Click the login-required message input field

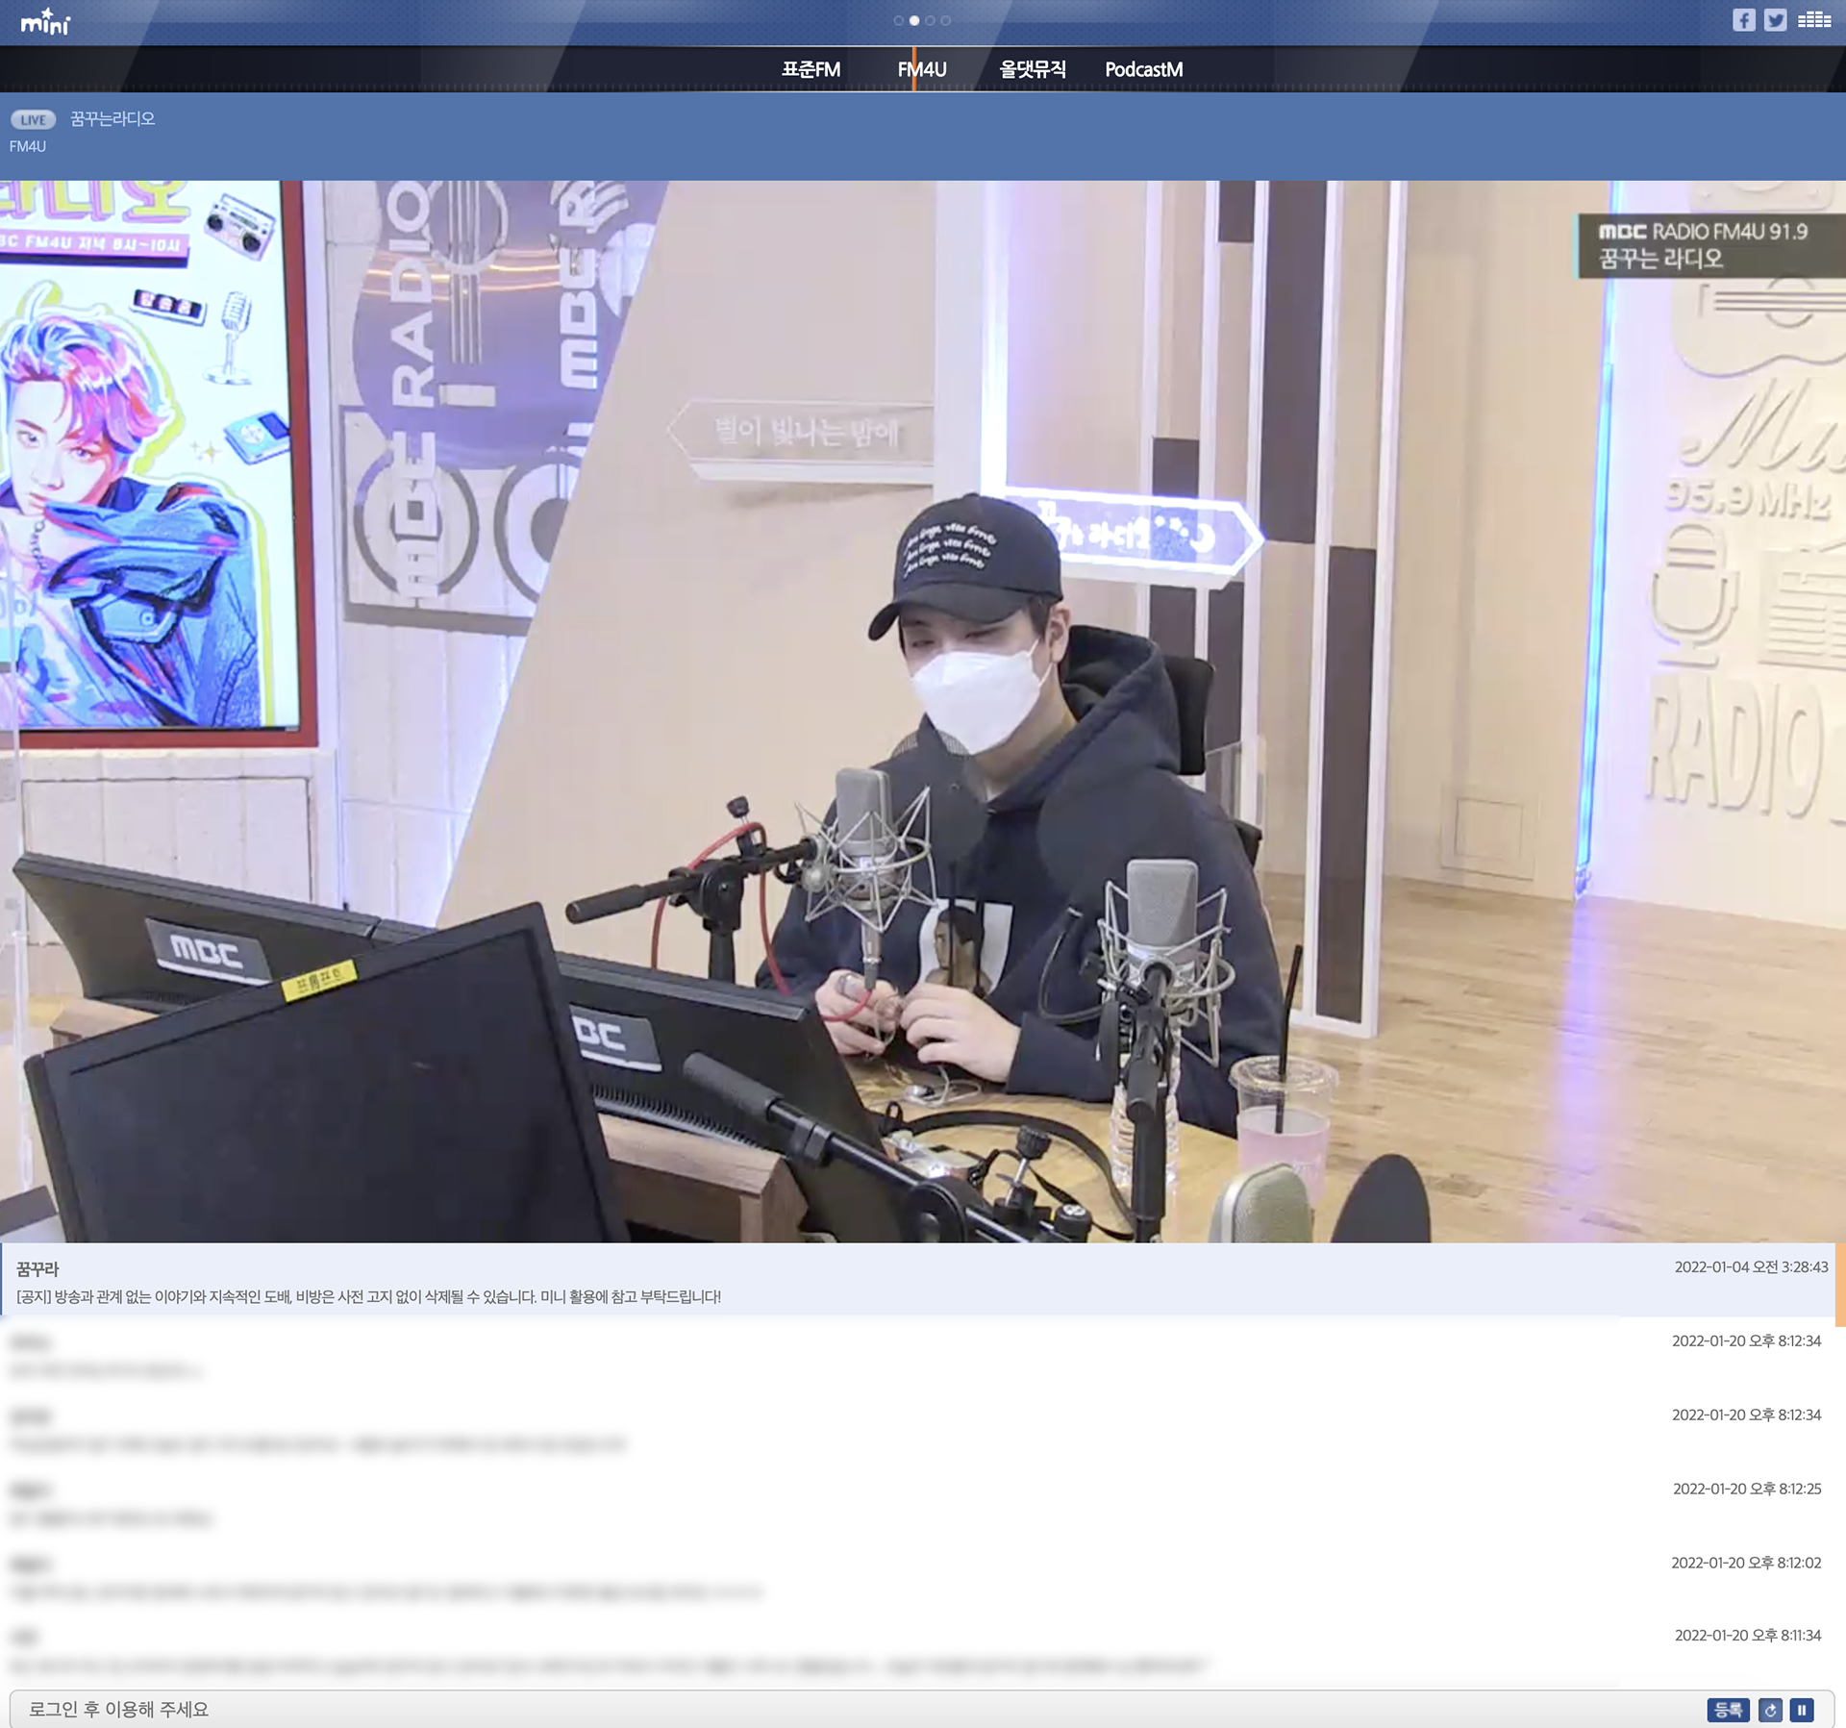coord(846,1709)
